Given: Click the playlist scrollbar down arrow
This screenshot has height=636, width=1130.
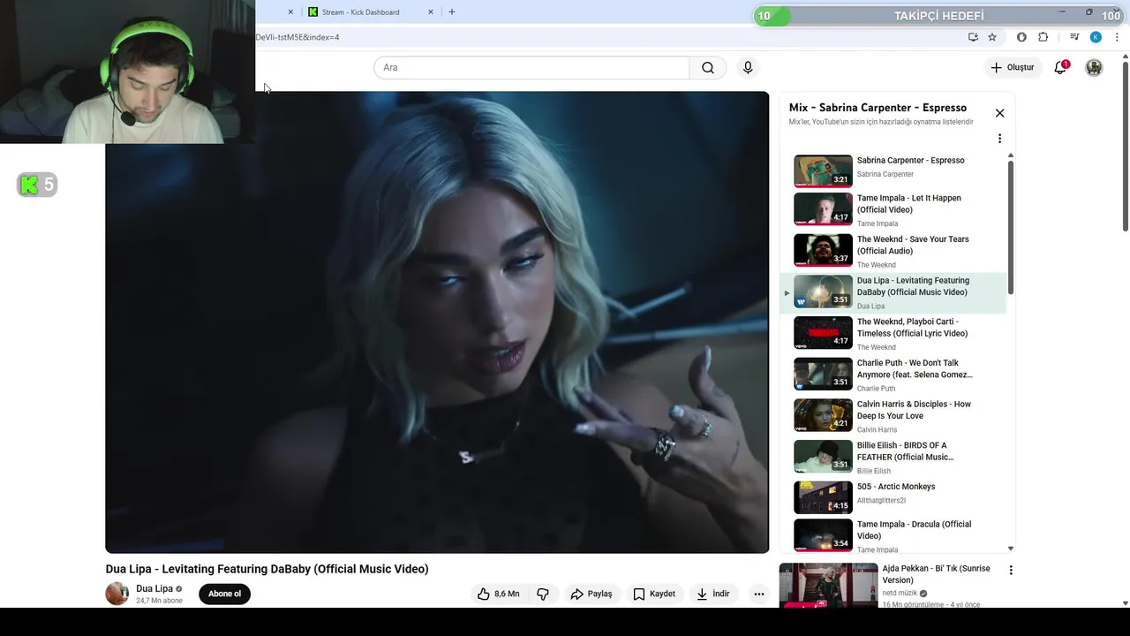Looking at the screenshot, I should (1011, 549).
